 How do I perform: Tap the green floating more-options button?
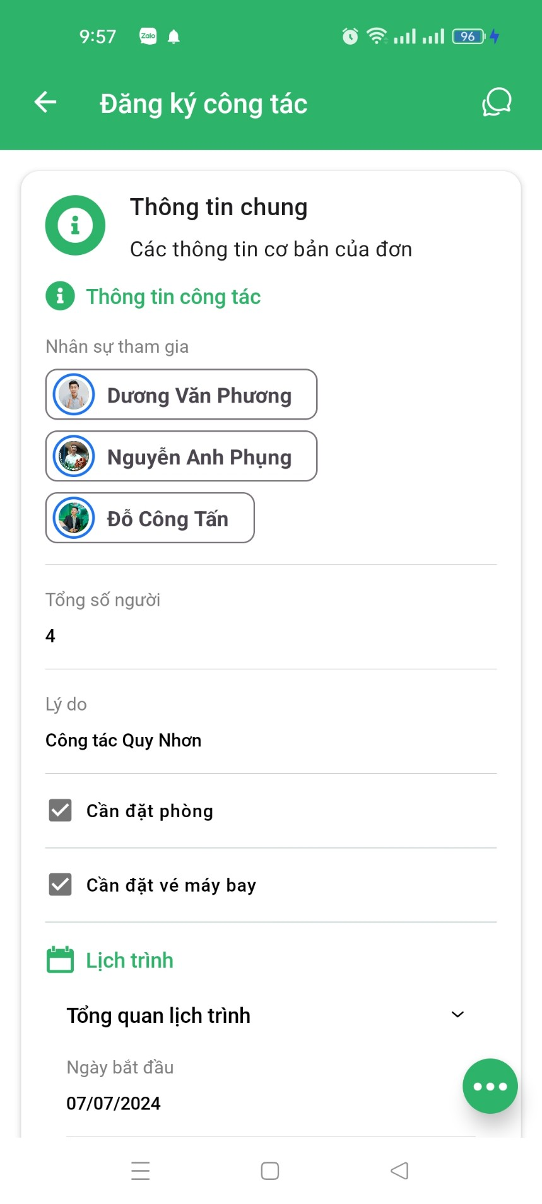pos(490,1085)
